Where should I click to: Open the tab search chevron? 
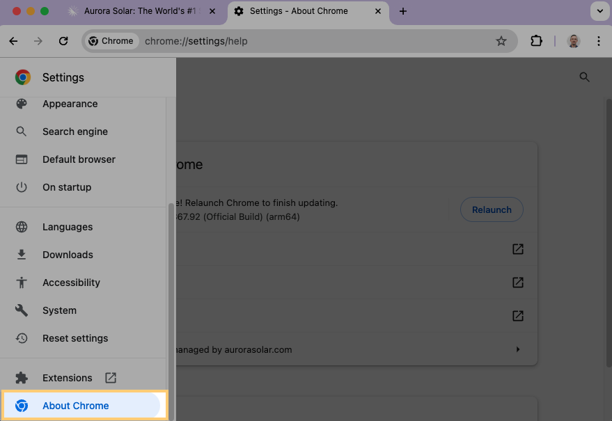(600, 11)
